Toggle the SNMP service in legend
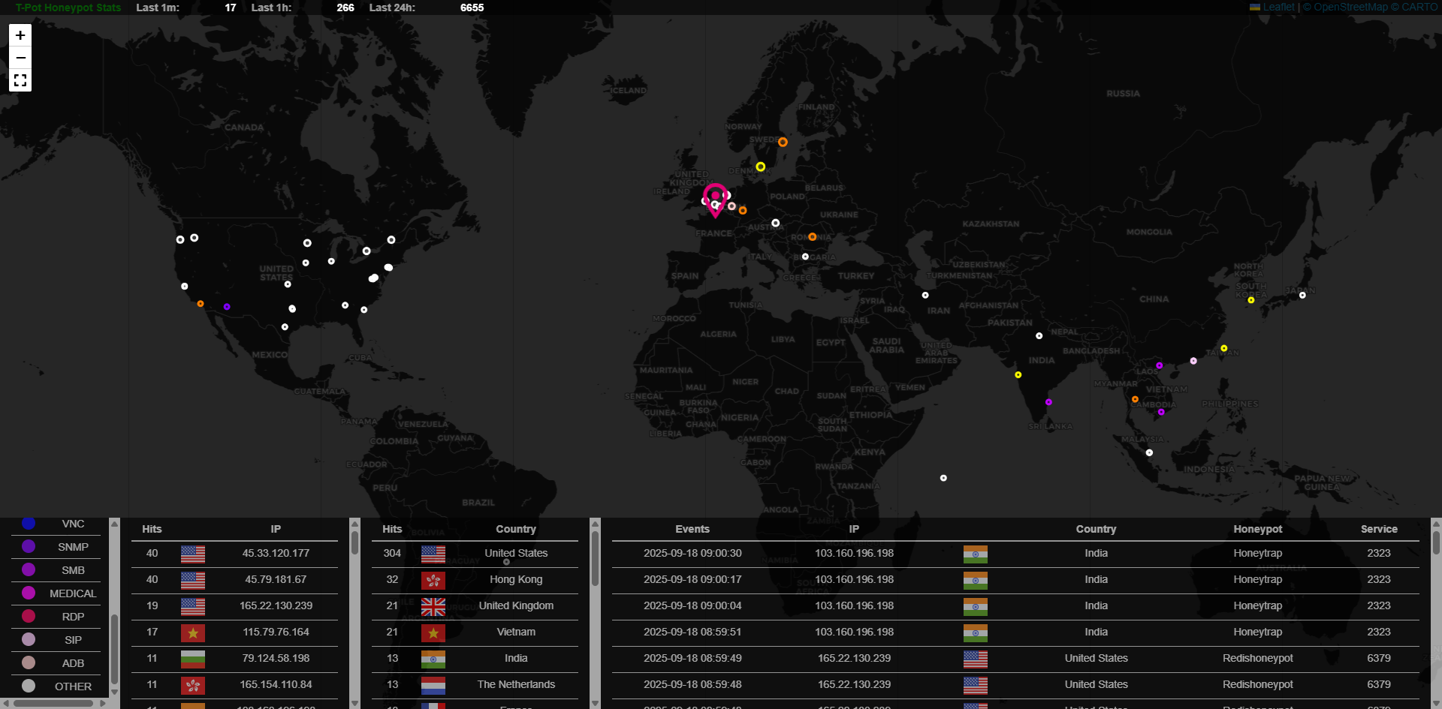The width and height of the screenshot is (1442, 709). 73,547
